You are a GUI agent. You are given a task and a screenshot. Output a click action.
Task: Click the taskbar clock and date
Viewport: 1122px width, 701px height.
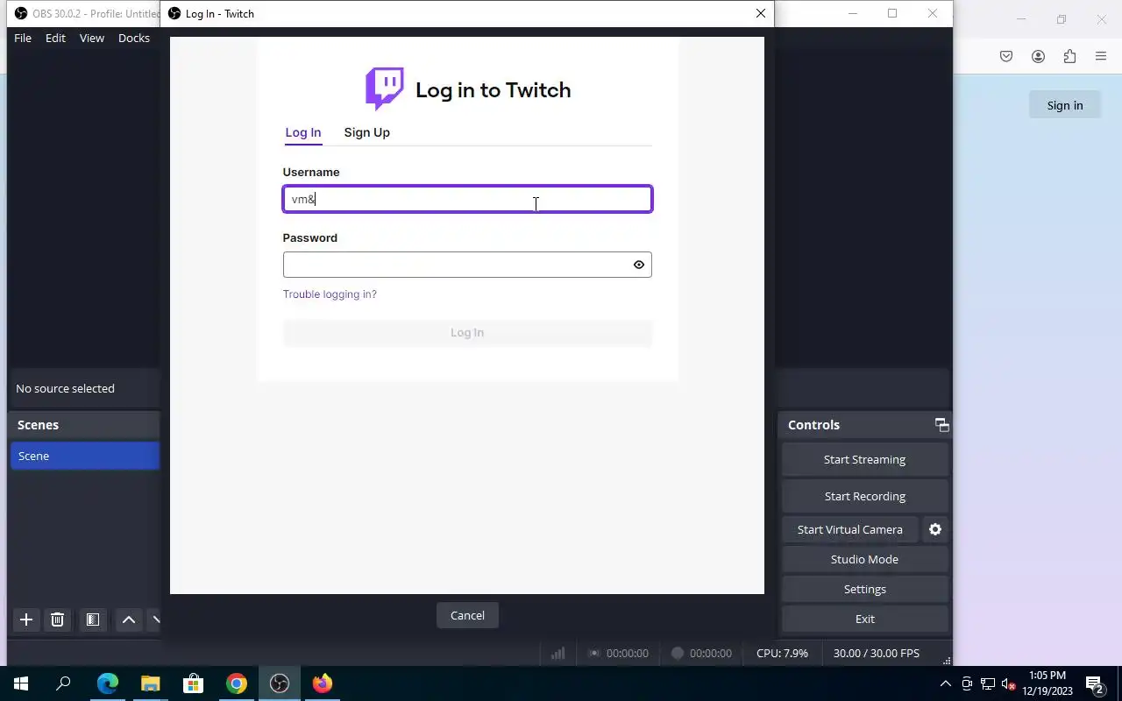(1047, 683)
